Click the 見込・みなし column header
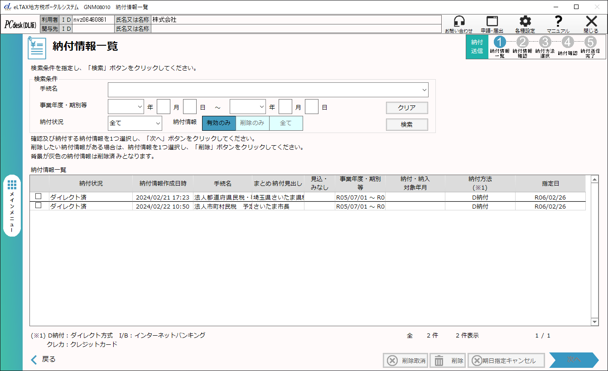This screenshot has width=608, height=371. tap(319, 184)
